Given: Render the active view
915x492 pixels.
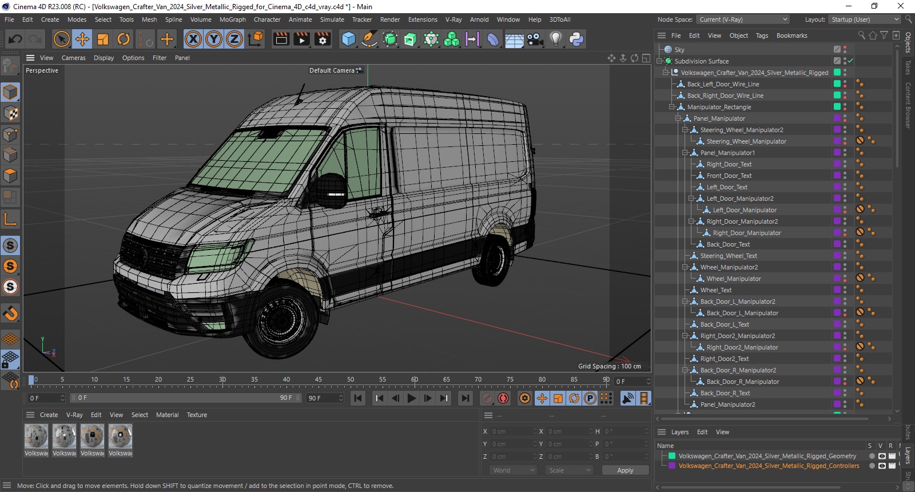Looking at the screenshot, I should coord(281,39).
